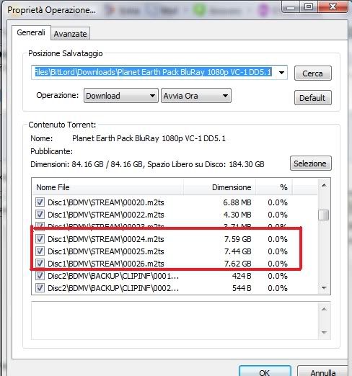Click the file list scroll-down arrow
Screen dimensions: 352x376
pyautogui.click(x=324, y=287)
